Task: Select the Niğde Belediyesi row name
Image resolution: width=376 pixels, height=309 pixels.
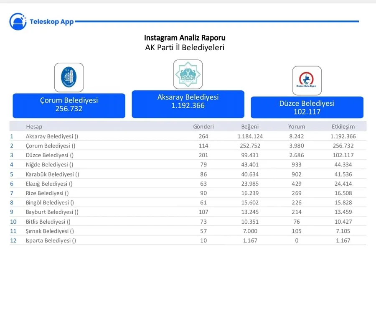Action: click(x=49, y=165)
